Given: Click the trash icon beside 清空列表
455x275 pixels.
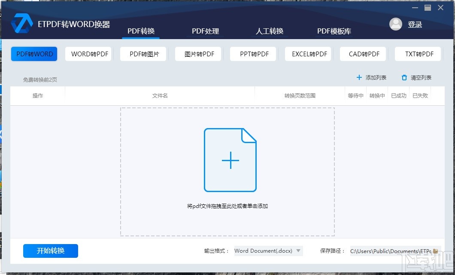Looking at the screenshot, I should [404, 77].
